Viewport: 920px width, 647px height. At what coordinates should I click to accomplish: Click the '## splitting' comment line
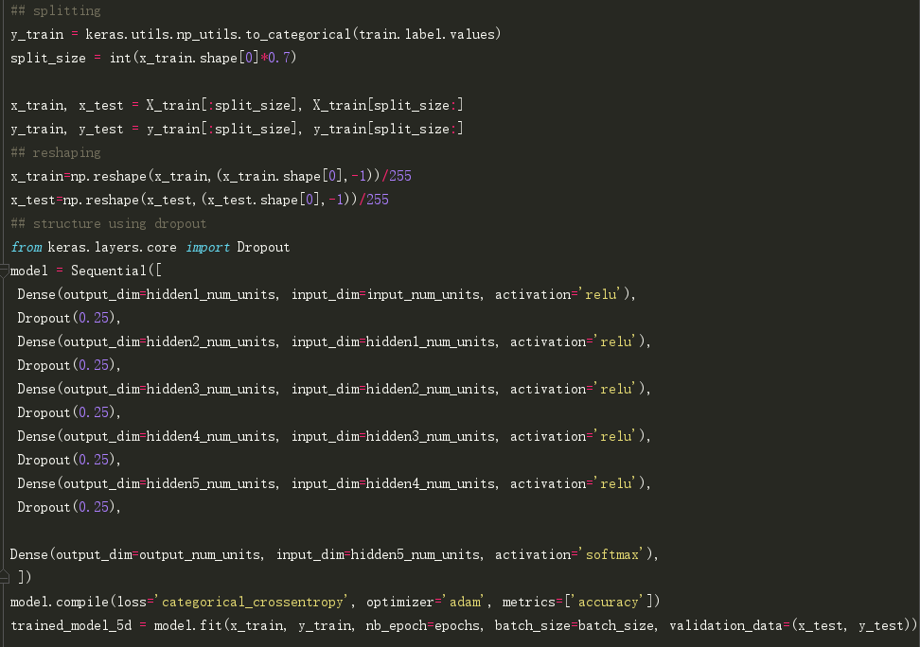point(55,10)
